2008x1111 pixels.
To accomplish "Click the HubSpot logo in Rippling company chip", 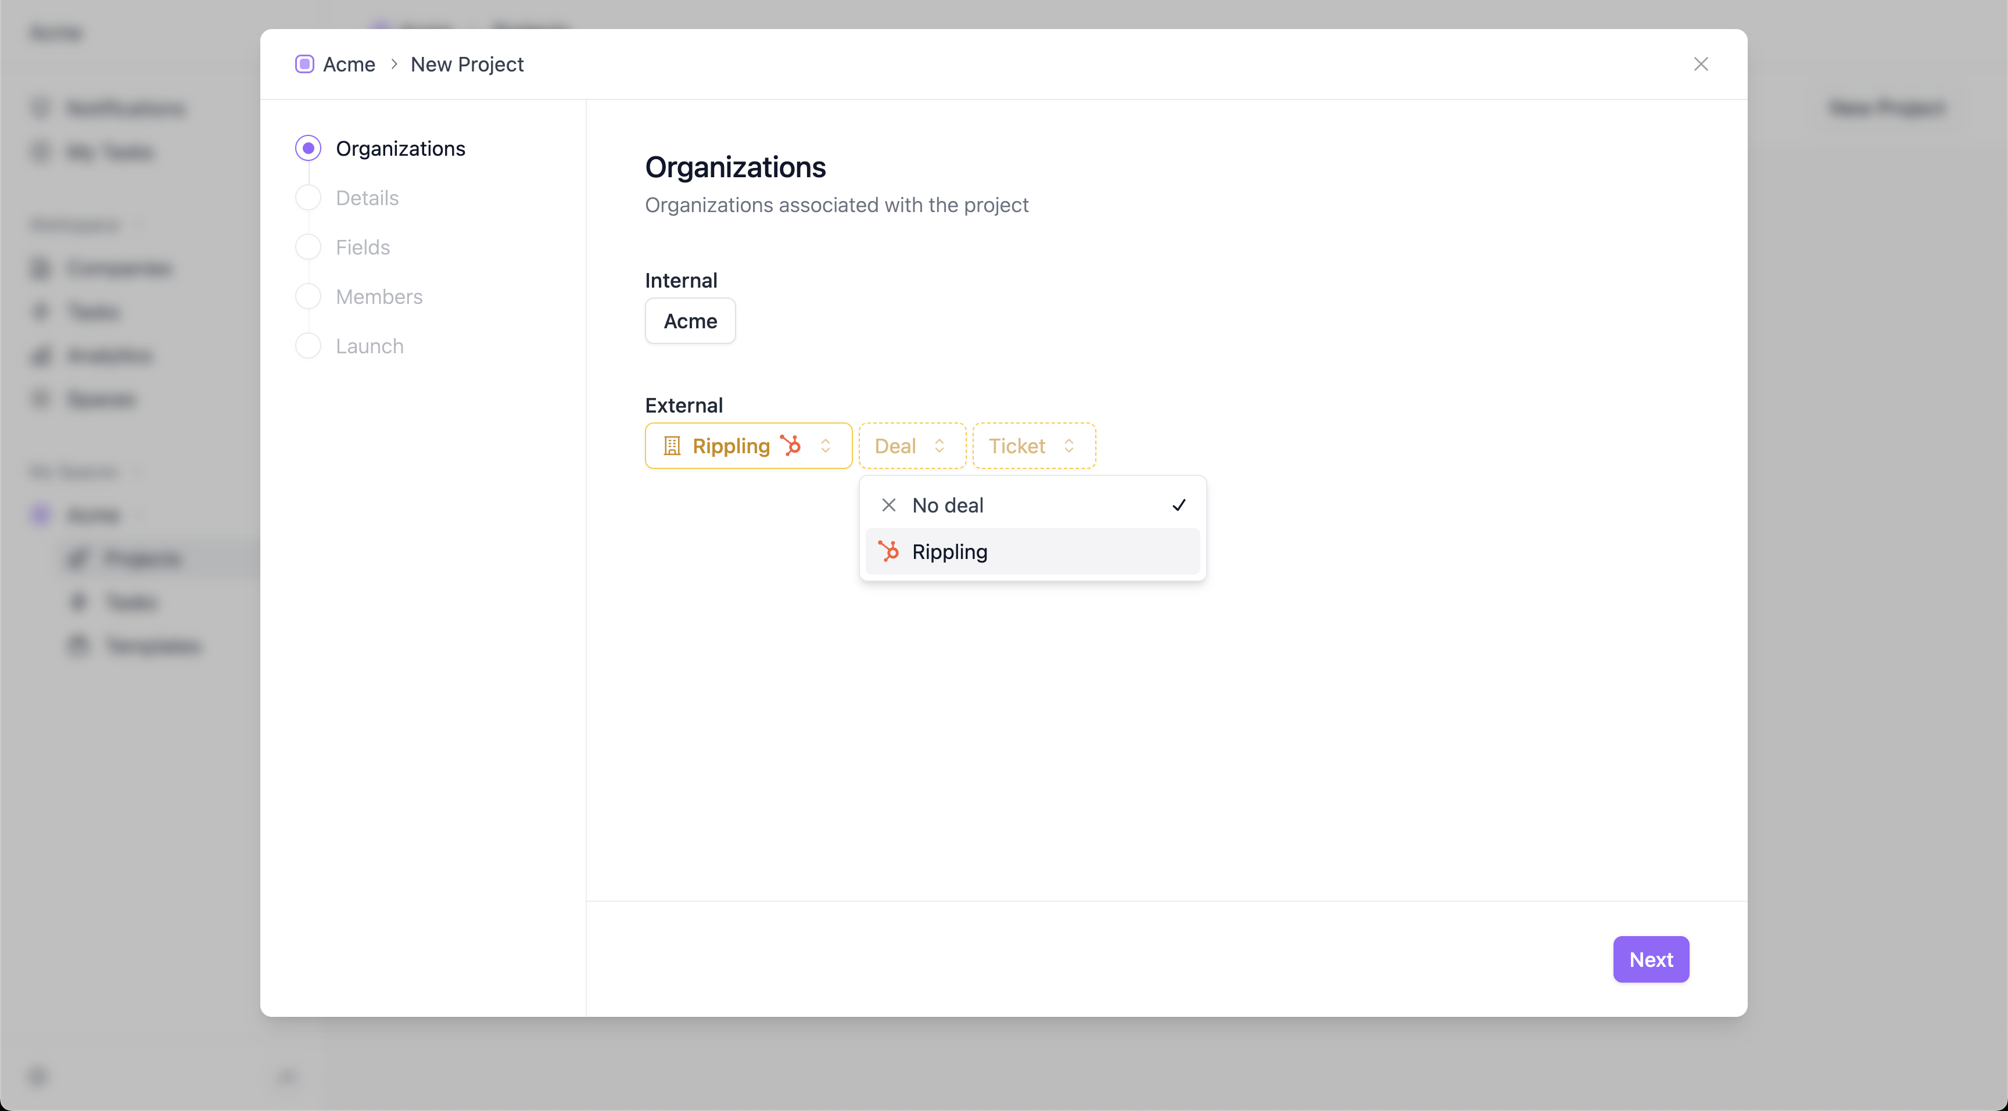I will coord(790,445).
